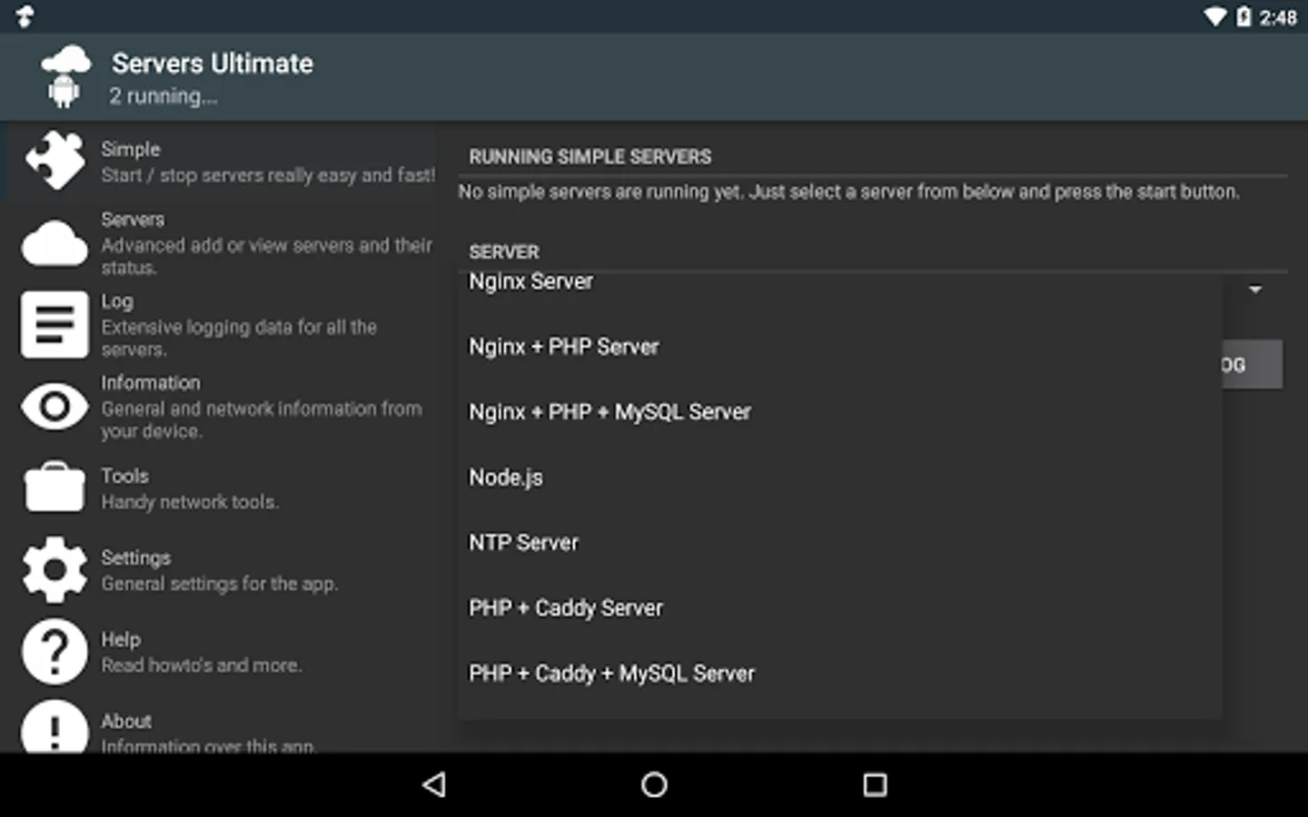The image size is (1308, 817).
Task: Tap the Servers Ultimate title
Action: click(x=213, y=64)
